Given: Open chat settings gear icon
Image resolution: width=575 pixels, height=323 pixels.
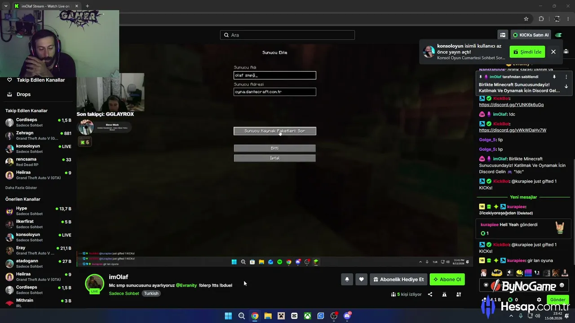Looking at the screenshot, I should pos(539,300).
